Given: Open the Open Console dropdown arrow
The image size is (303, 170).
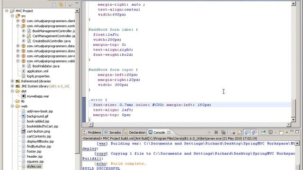Looking at the screenshot, I should pyautogui.click(x=287, y=132).
